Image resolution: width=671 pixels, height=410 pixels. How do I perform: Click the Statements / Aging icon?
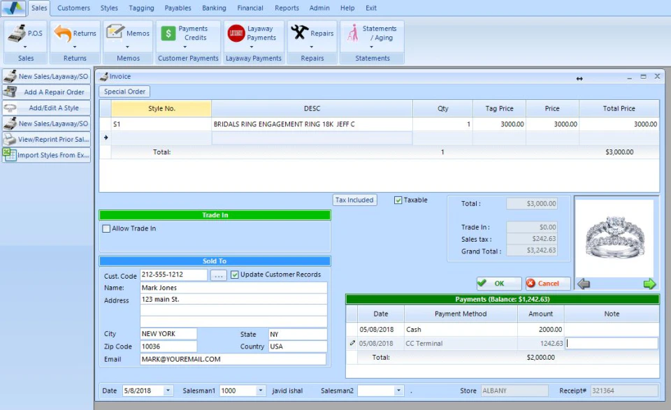352,33
